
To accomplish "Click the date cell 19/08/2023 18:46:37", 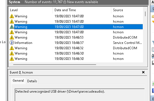I will [x=69, y=43].
